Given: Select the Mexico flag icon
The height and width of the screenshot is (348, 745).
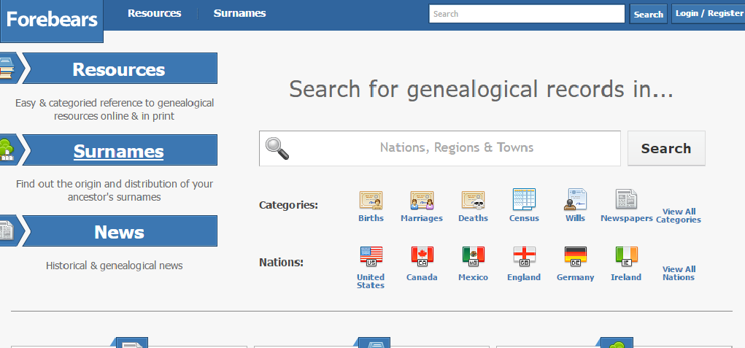Looking at the screenshot, I should click(474, 256).
